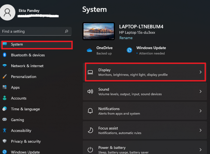210x154 pixels.
Task: Expand the Sound settings arrow
Action: (200, 91)
